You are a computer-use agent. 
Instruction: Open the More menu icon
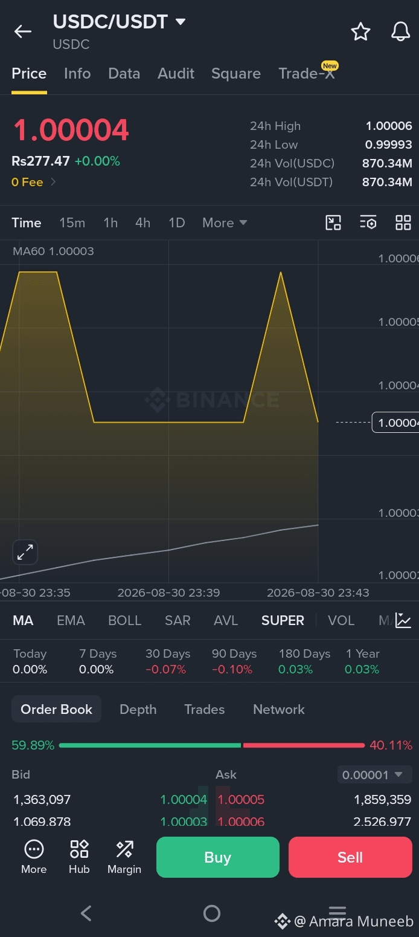tap(34, 857)
